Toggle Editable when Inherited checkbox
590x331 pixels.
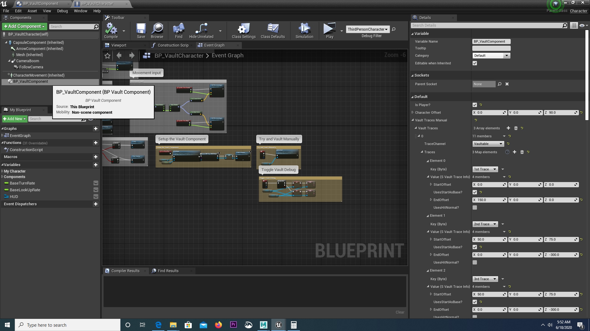(x=475, y=63)
